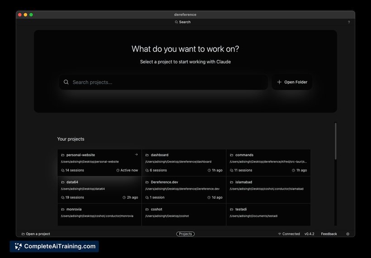Click the 1 session count
This screenshot has width=371, height=258.
click(x=157, y=198)
